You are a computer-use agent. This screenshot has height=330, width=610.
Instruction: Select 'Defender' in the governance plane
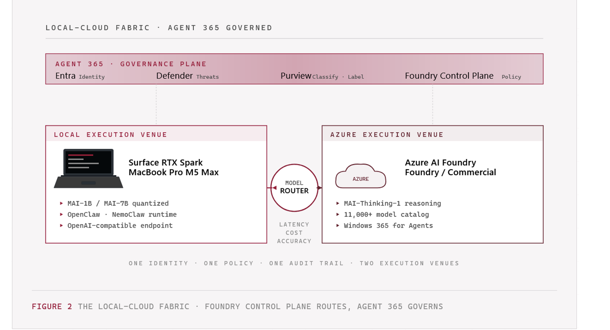pyautogui.click(x=174, y=76)
